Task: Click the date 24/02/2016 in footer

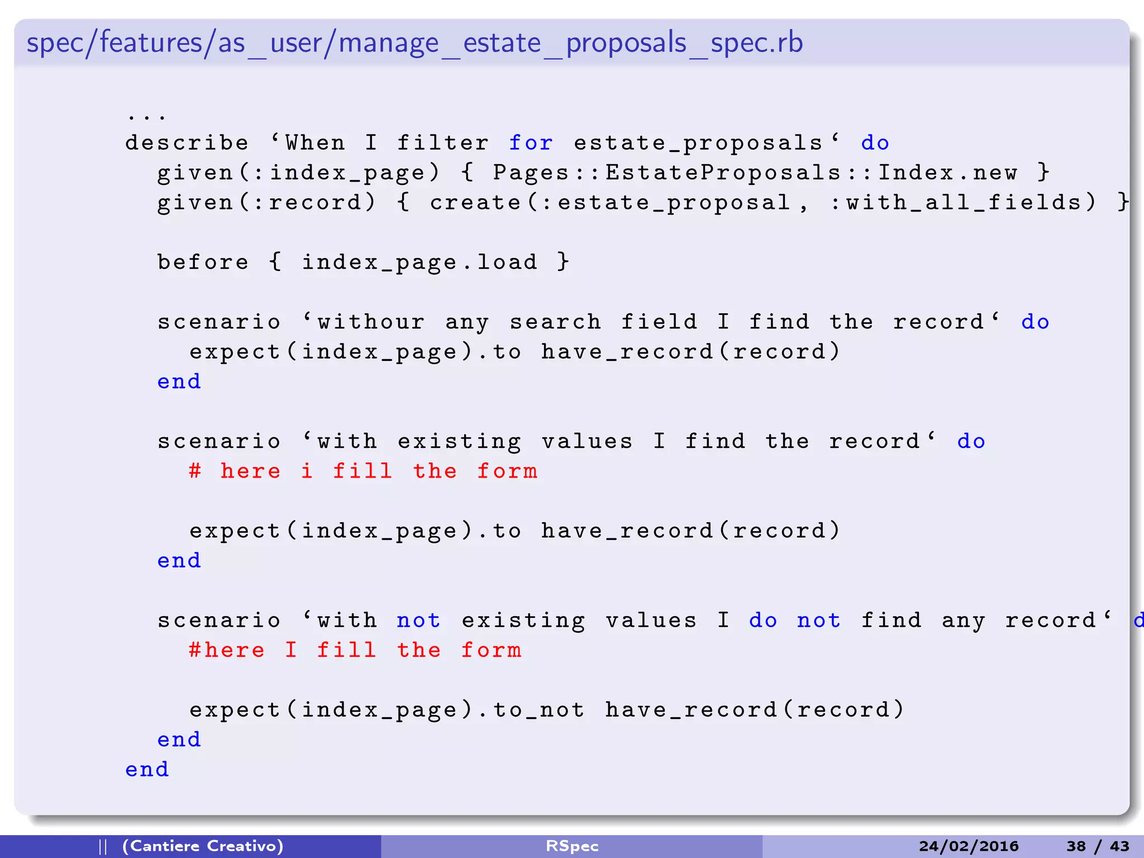Action: tap(969, 846)
